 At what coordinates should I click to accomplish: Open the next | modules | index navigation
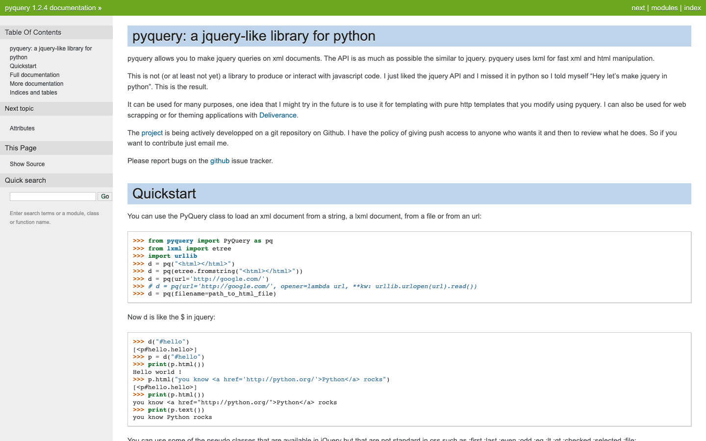click(x=665, y=8)
